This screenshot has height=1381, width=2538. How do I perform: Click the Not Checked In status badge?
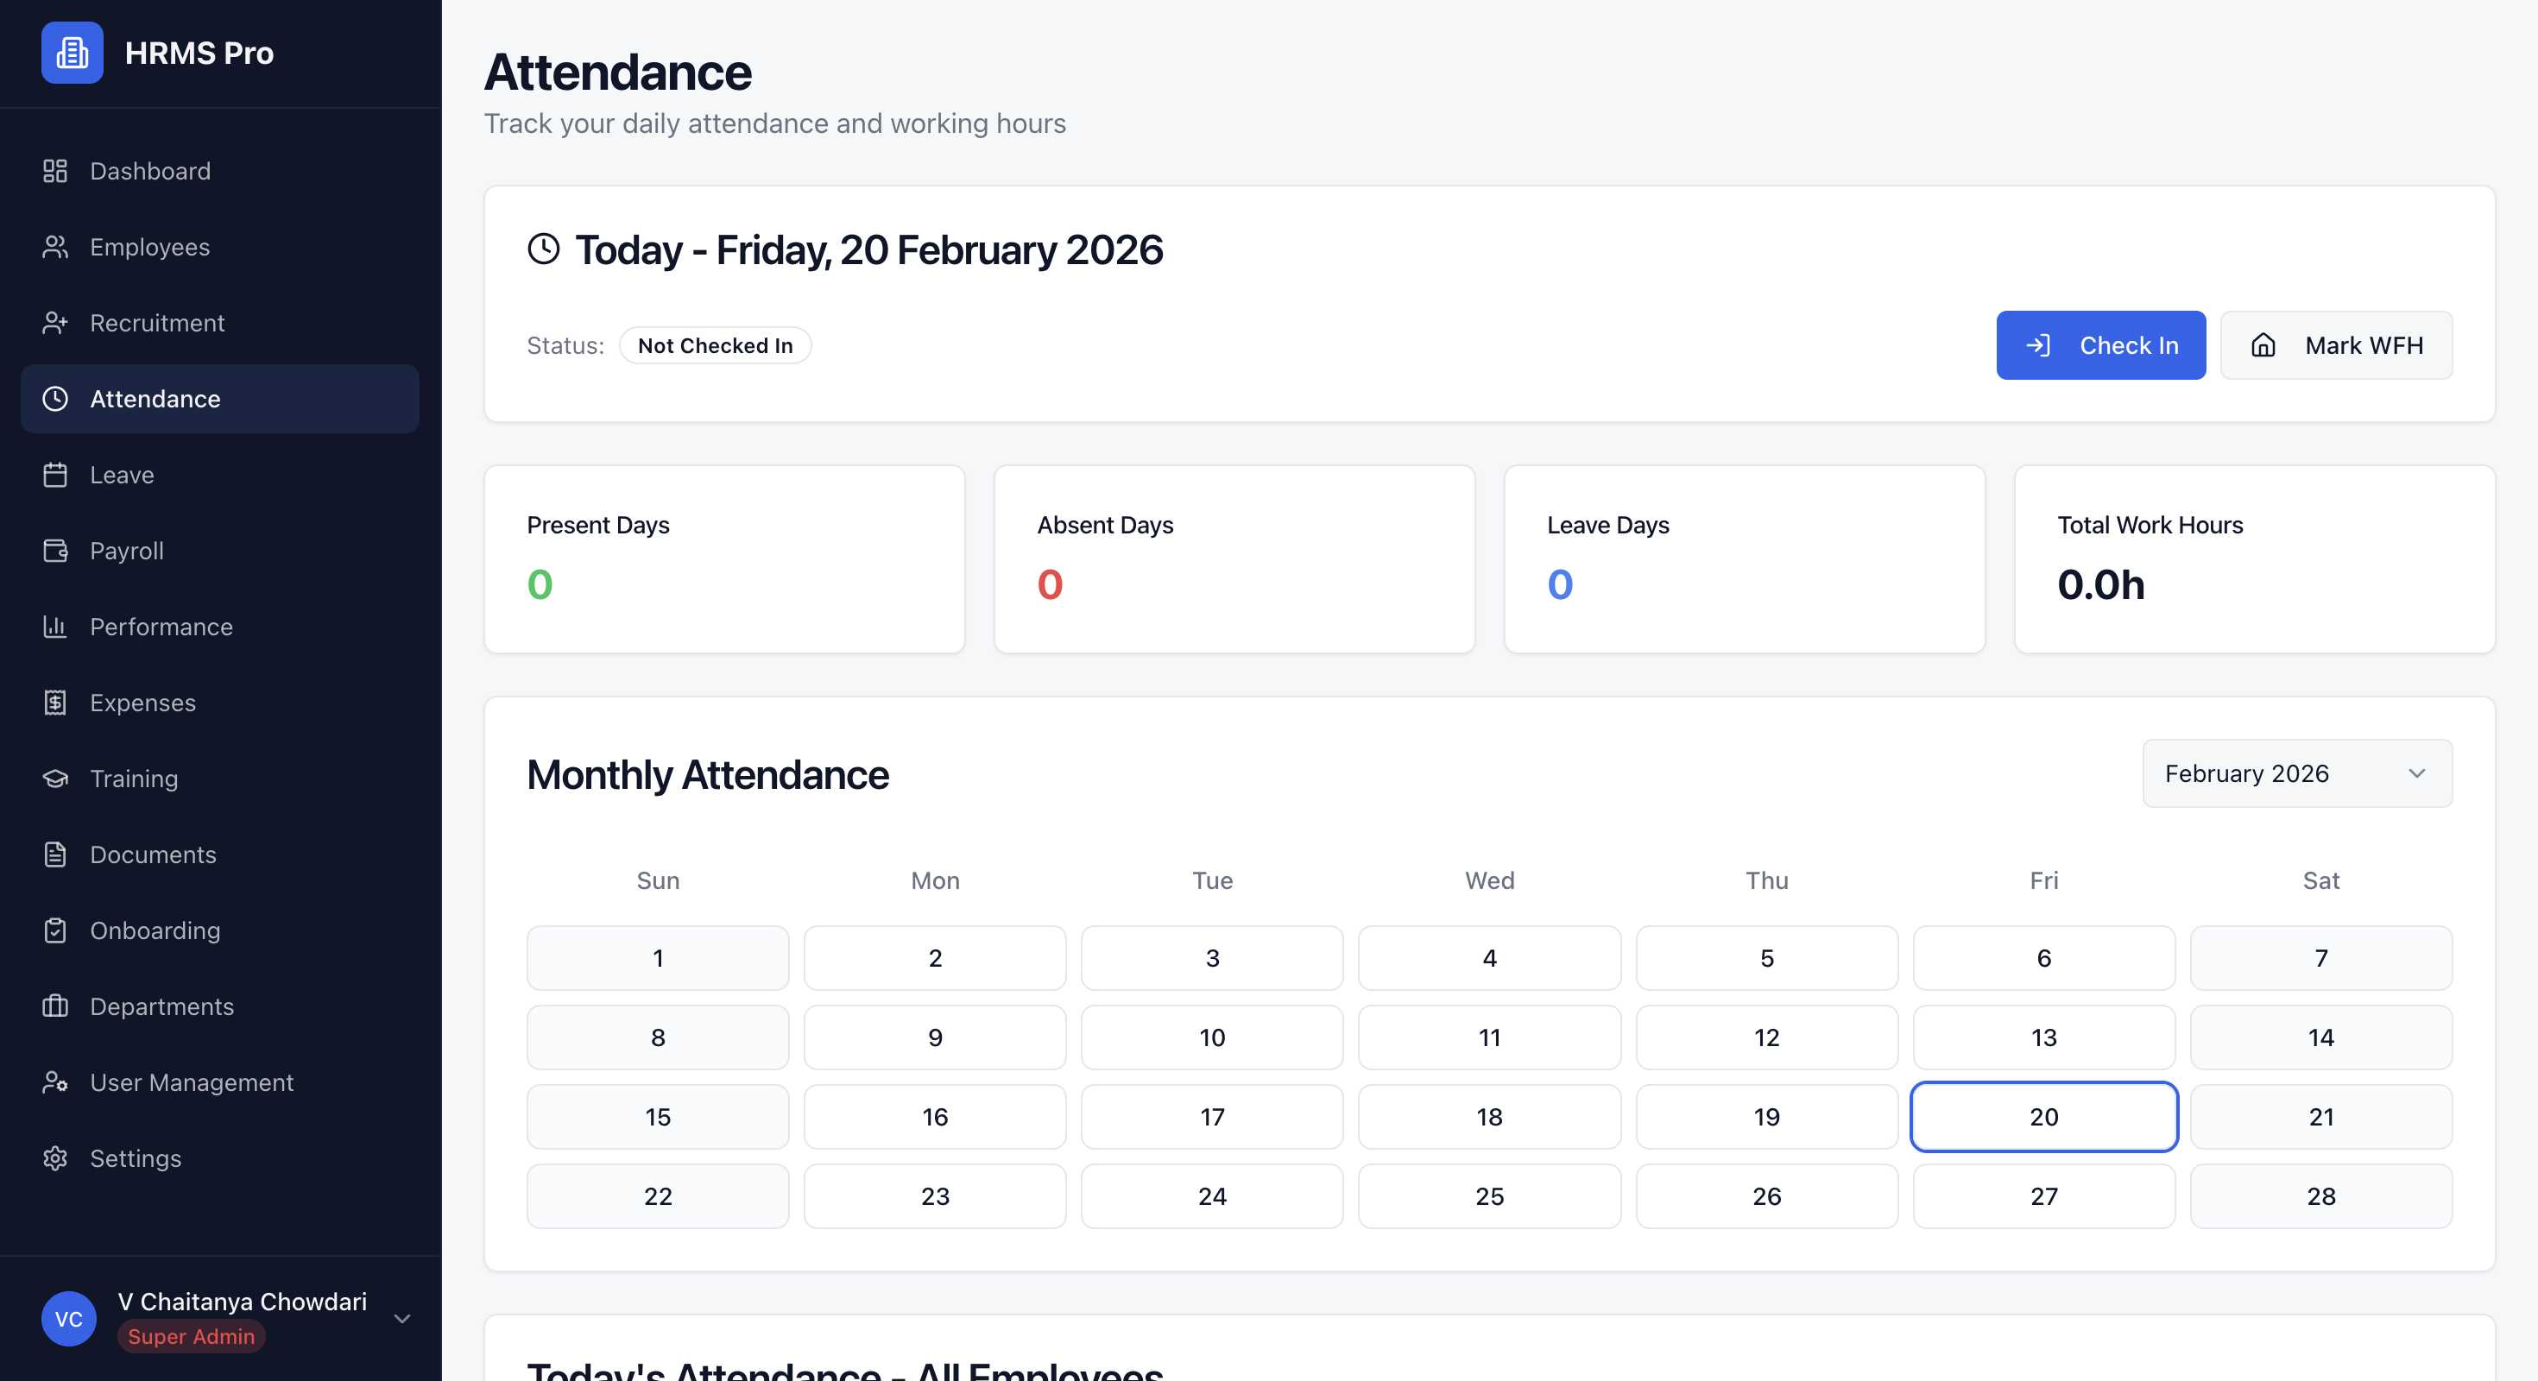coord(714,344)
